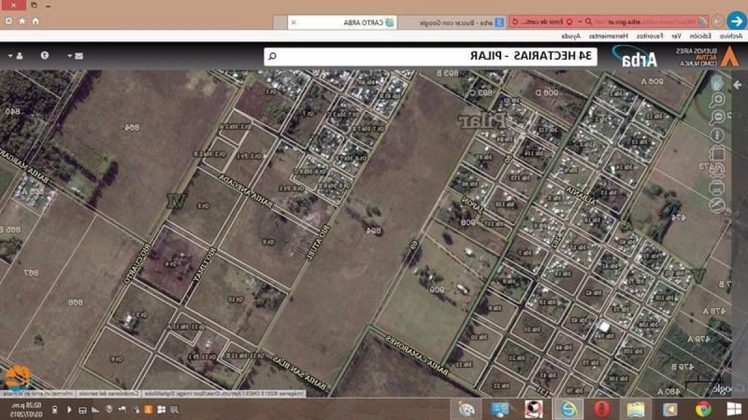748x420 pixels.
Task: Select the identify information (i) tool
Action: coord(717,134)
